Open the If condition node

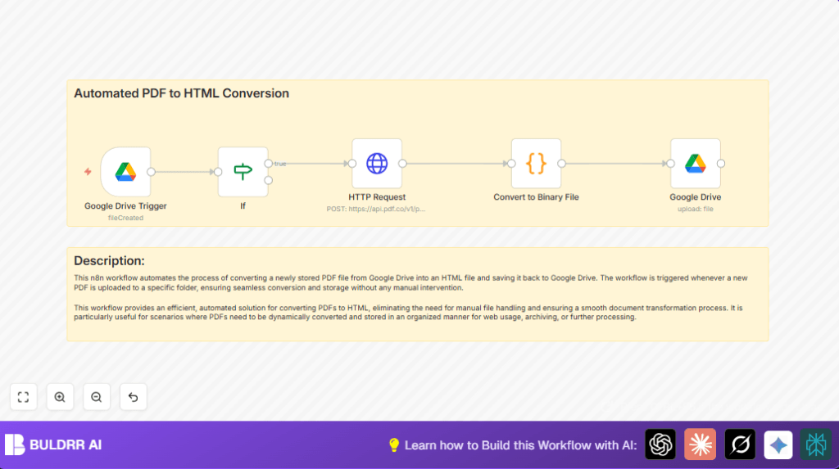(243, 172)
